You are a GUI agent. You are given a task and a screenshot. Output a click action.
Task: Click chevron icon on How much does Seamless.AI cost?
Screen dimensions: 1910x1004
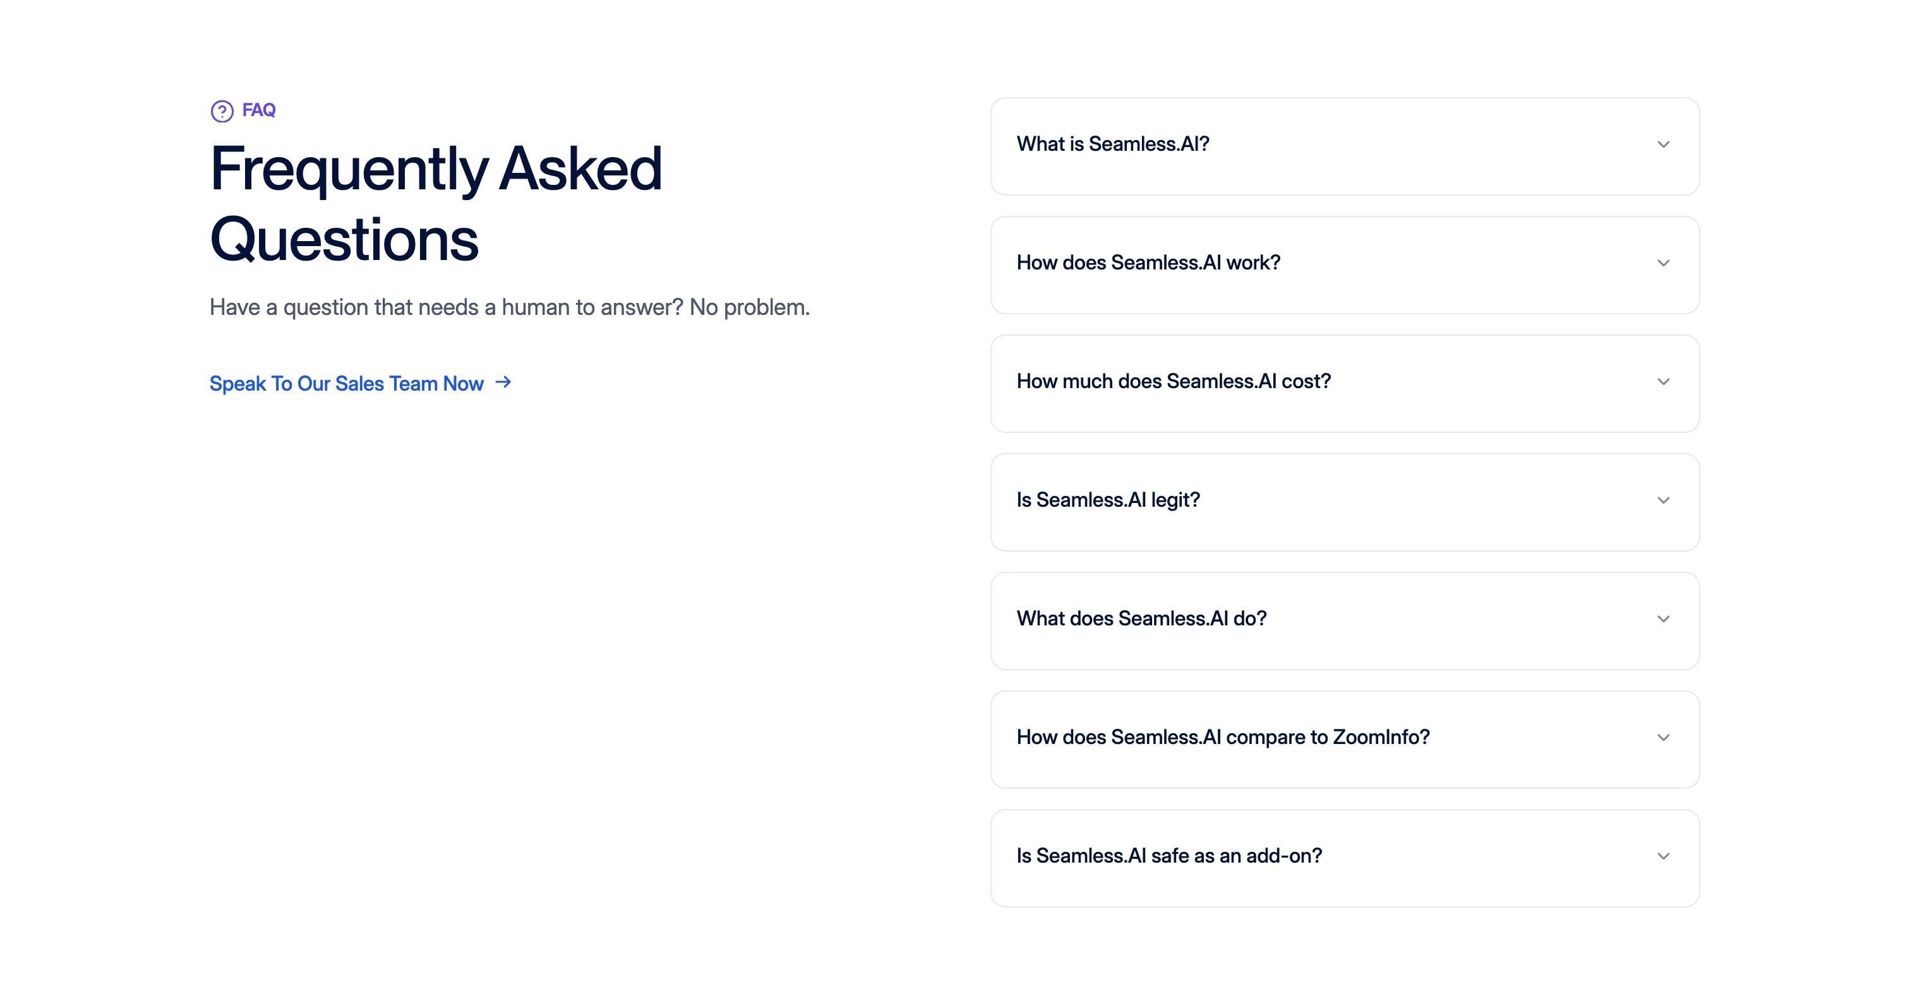click(1663, 382)
